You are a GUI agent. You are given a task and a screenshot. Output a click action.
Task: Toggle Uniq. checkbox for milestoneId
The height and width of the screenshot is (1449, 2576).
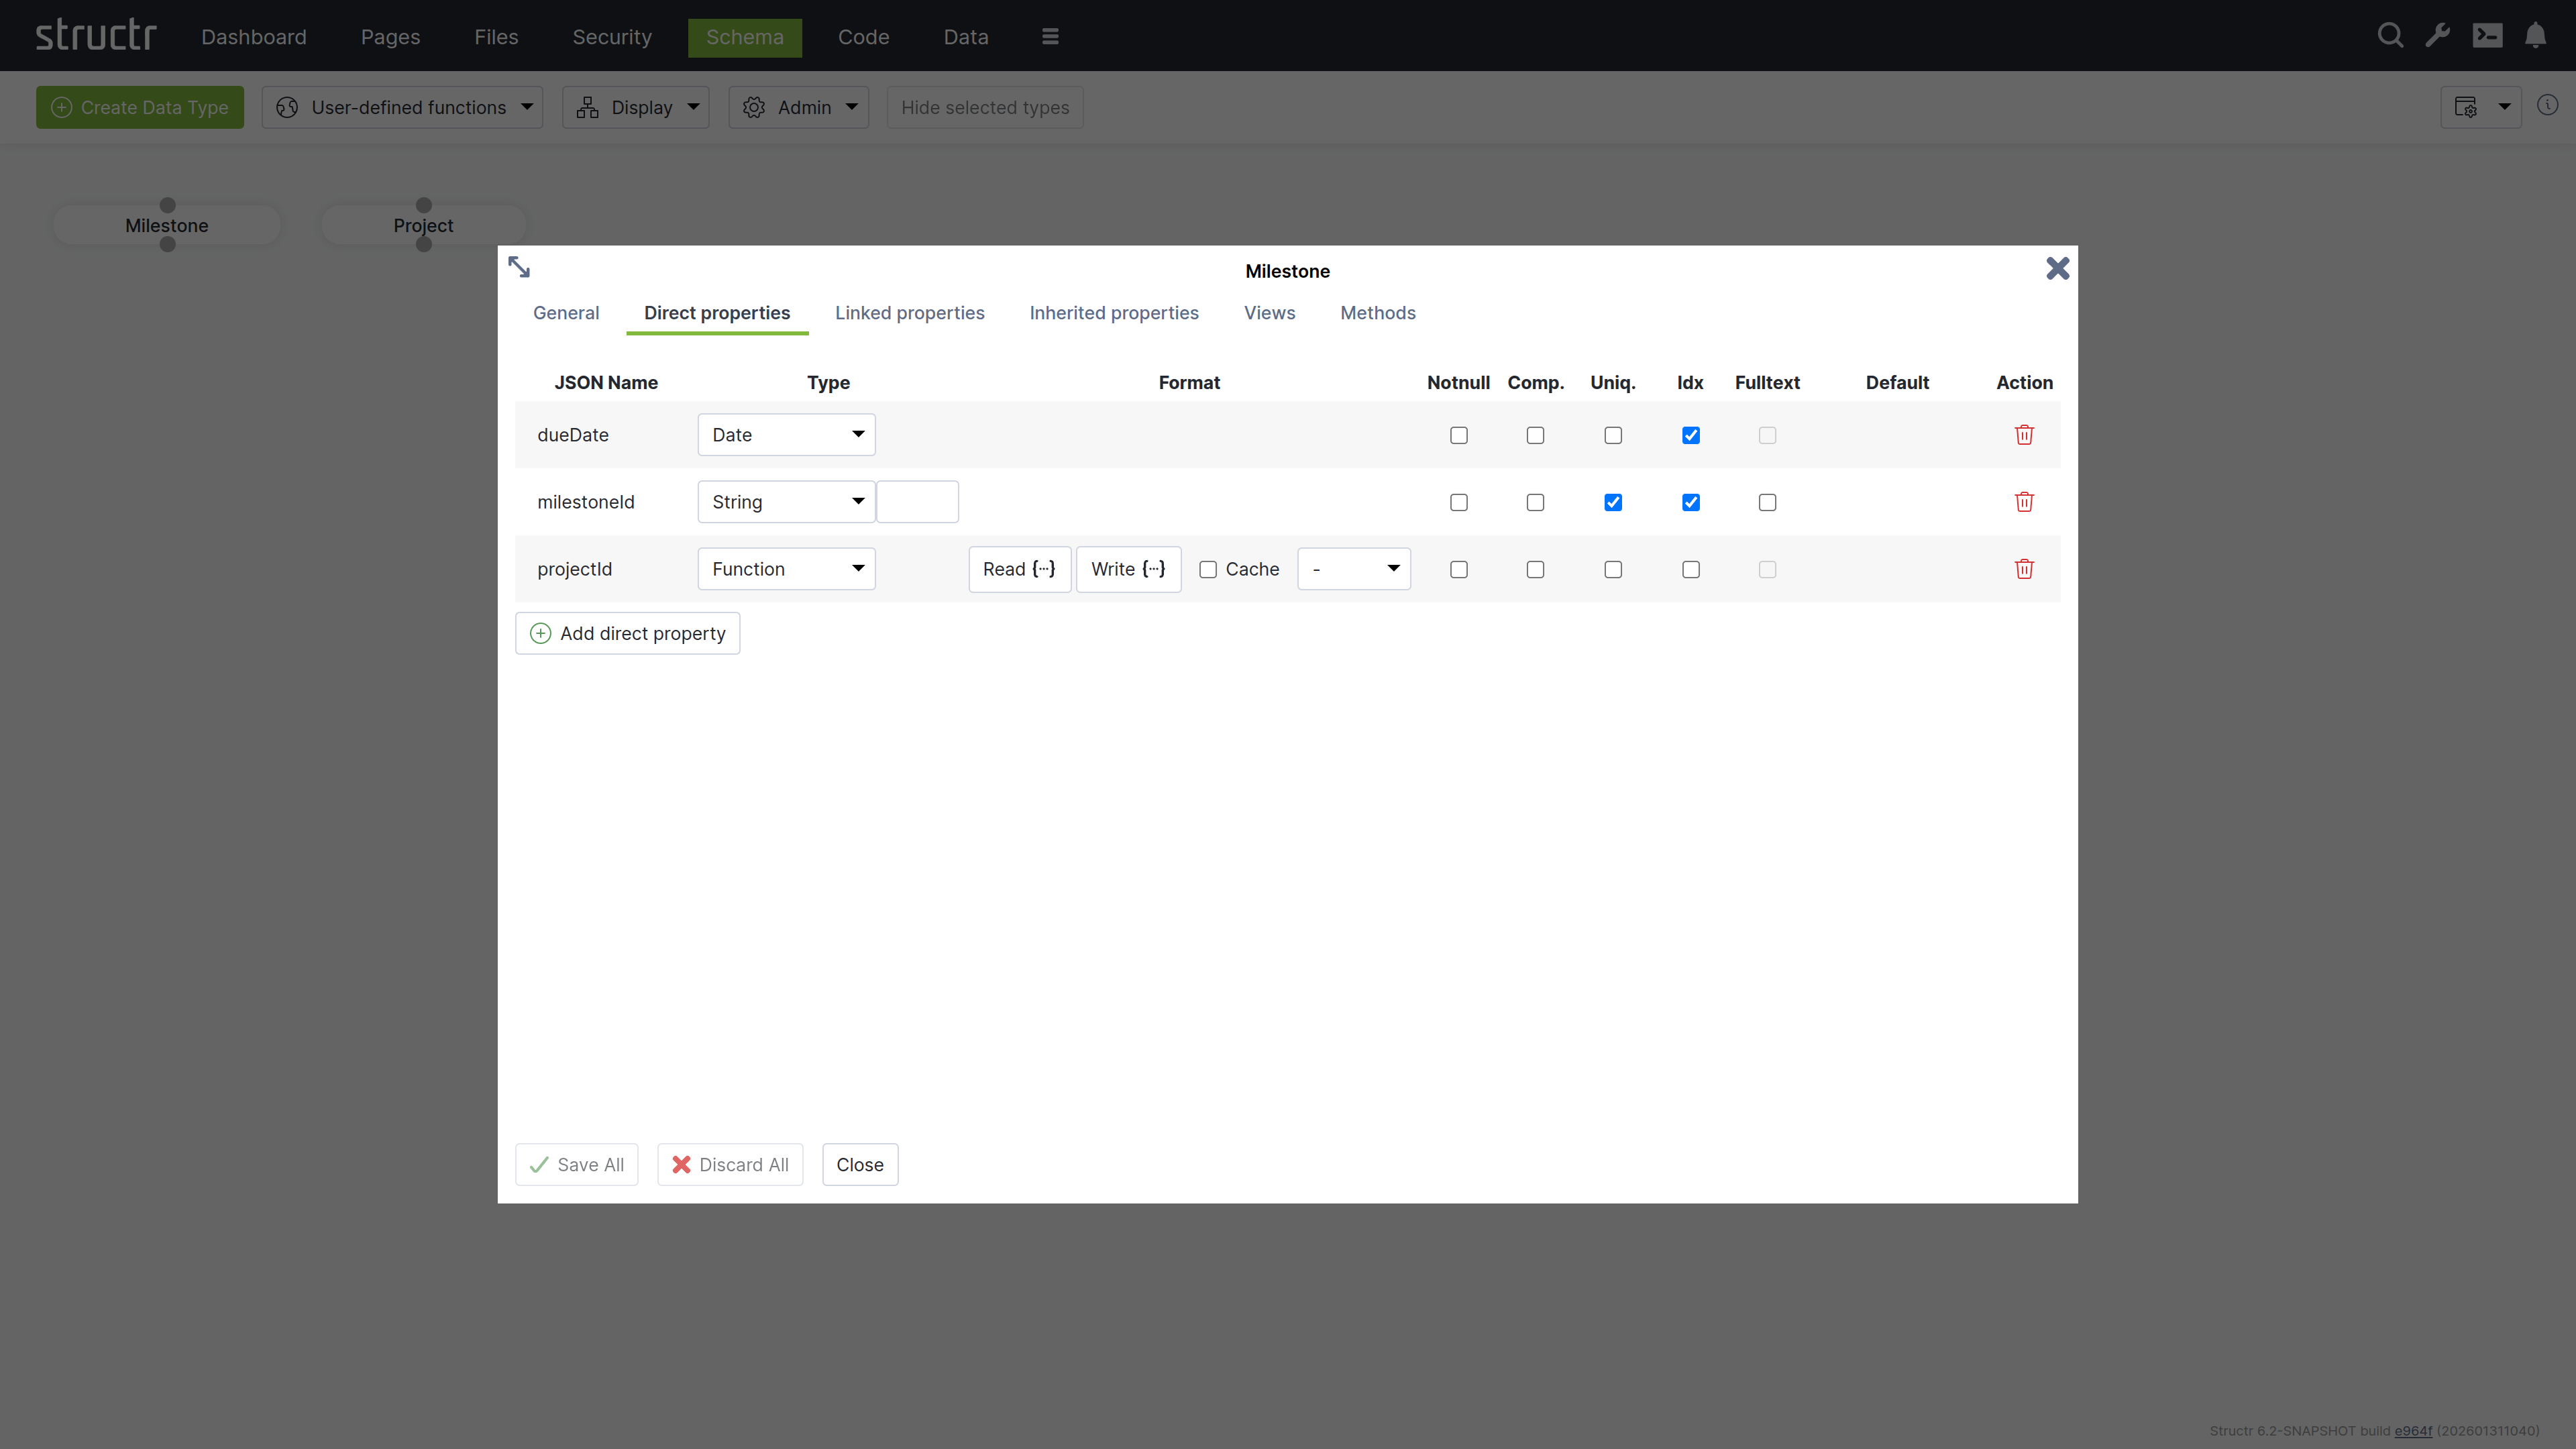click(1613, 502)
